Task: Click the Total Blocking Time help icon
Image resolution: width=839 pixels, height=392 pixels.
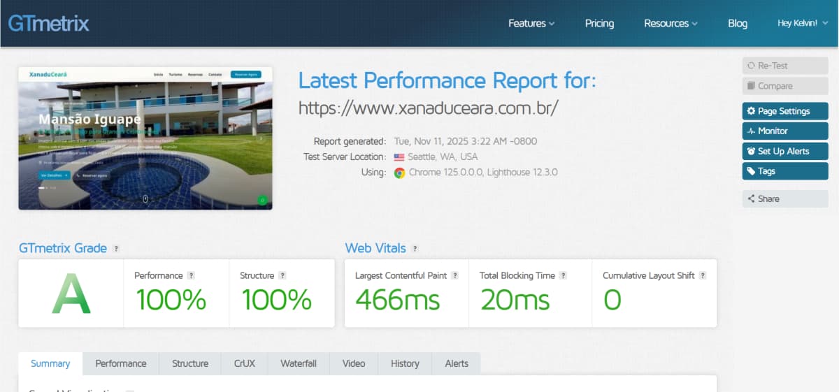Action: pyautogui.click(x=563, y=276)
